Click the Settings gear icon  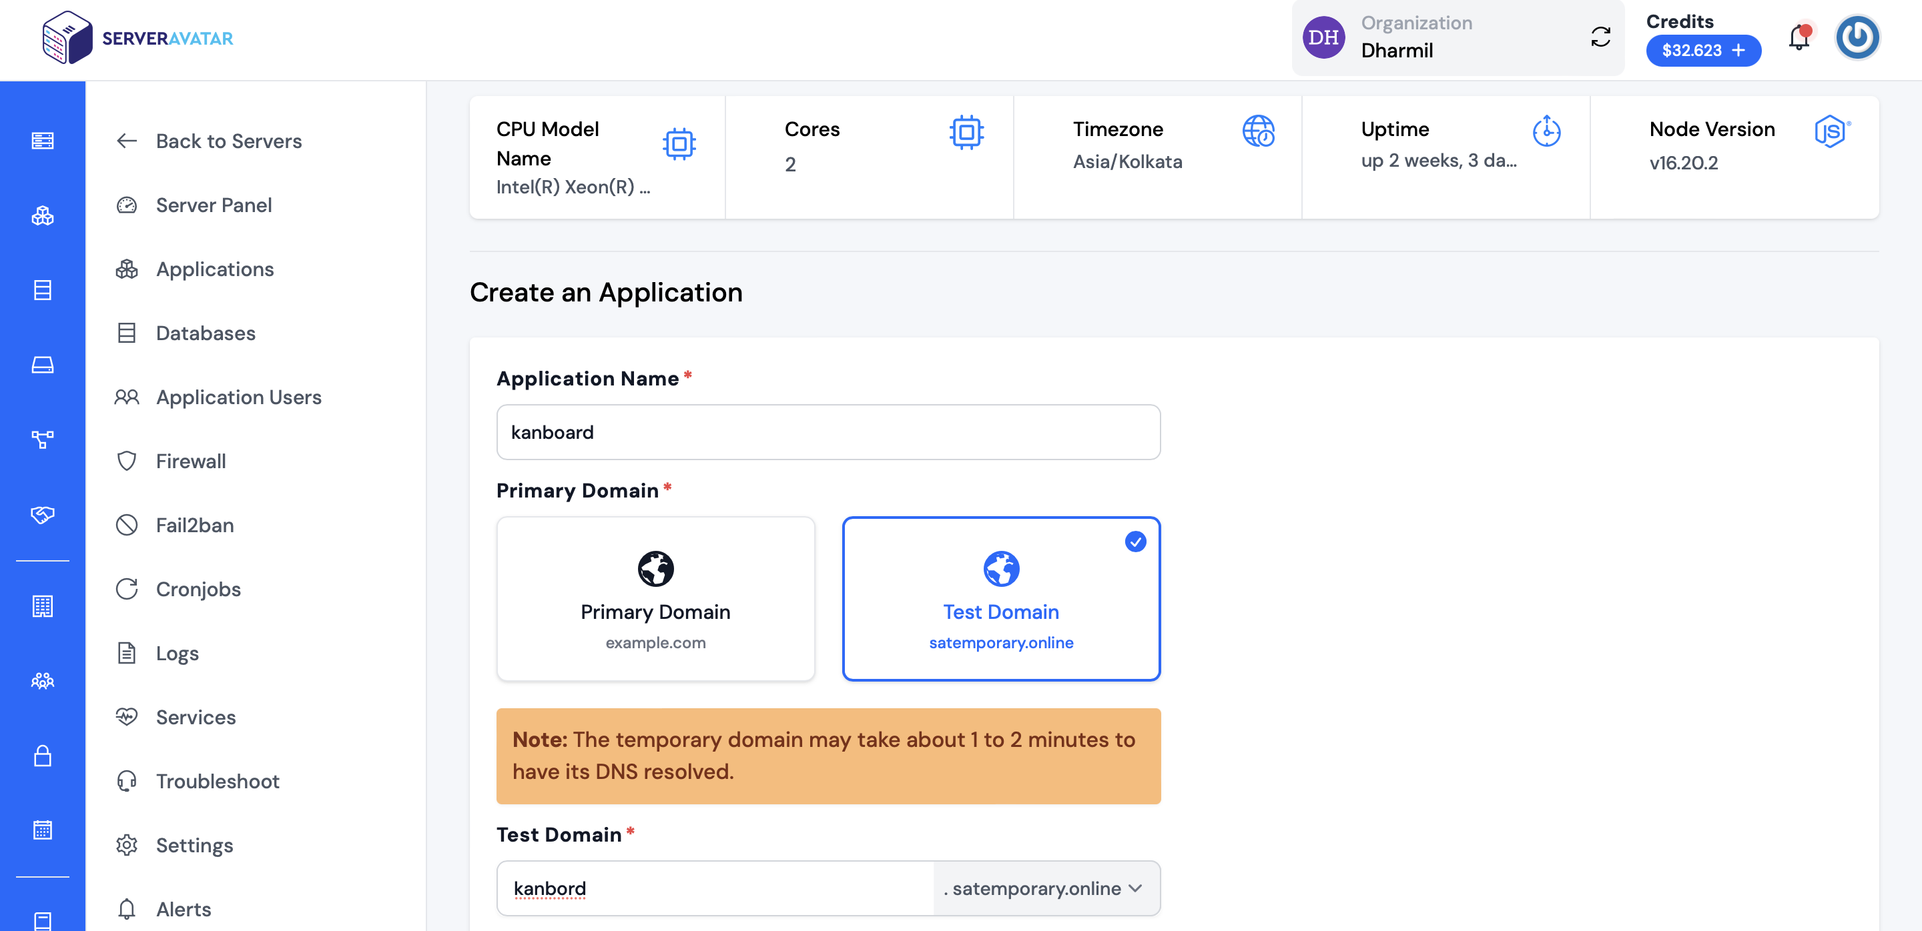[x=127, y=845]
